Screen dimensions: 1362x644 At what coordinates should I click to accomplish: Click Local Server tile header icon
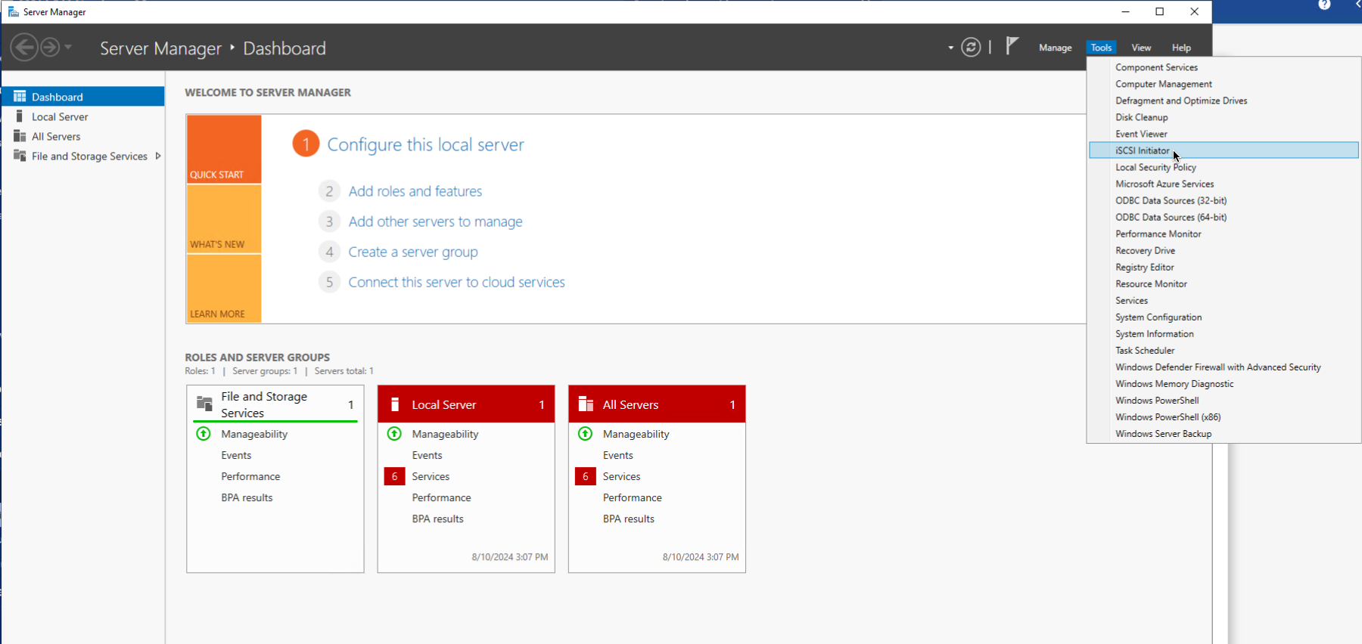point(394,404)
